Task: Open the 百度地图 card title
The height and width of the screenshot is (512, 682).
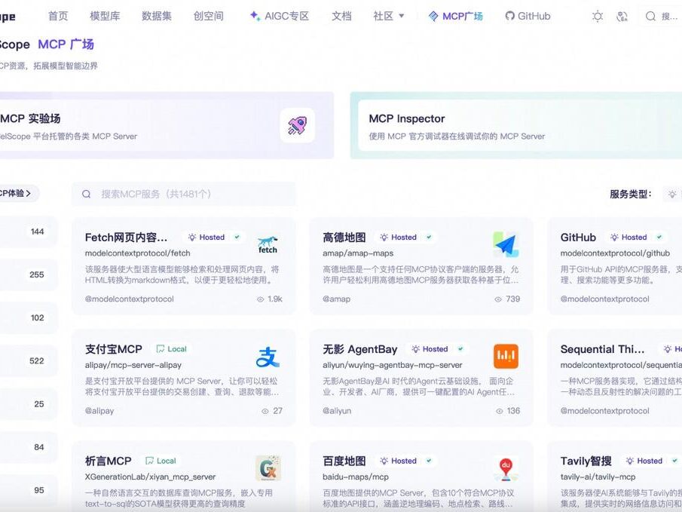Action: (344, 461)
